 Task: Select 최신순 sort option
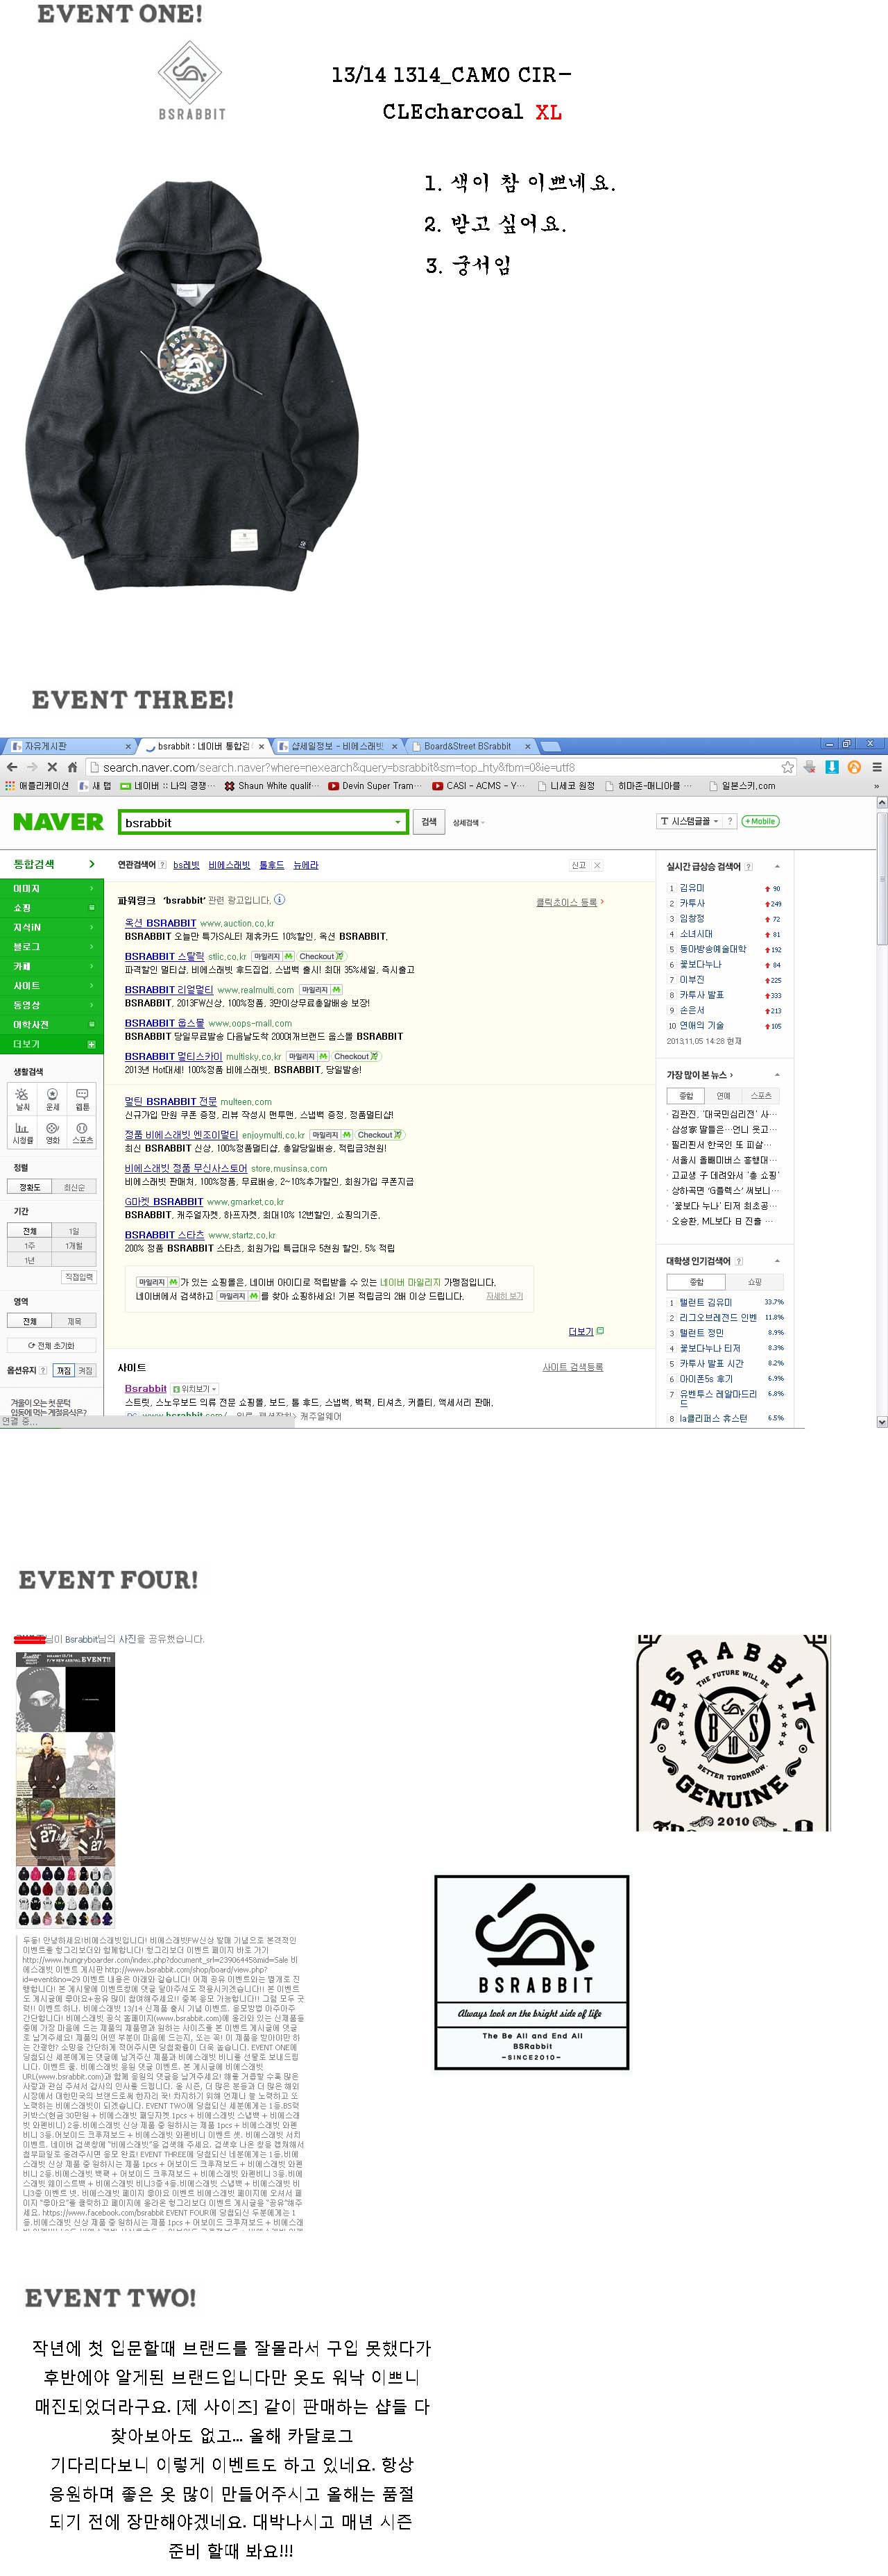pos(74,1187)
